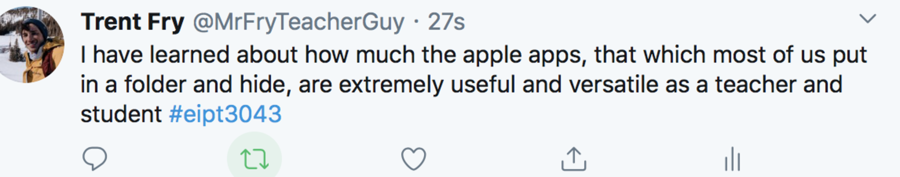Retweet the apple apps tweet
The height and width of the screenshot is (177, 900).
click(254, 159)
